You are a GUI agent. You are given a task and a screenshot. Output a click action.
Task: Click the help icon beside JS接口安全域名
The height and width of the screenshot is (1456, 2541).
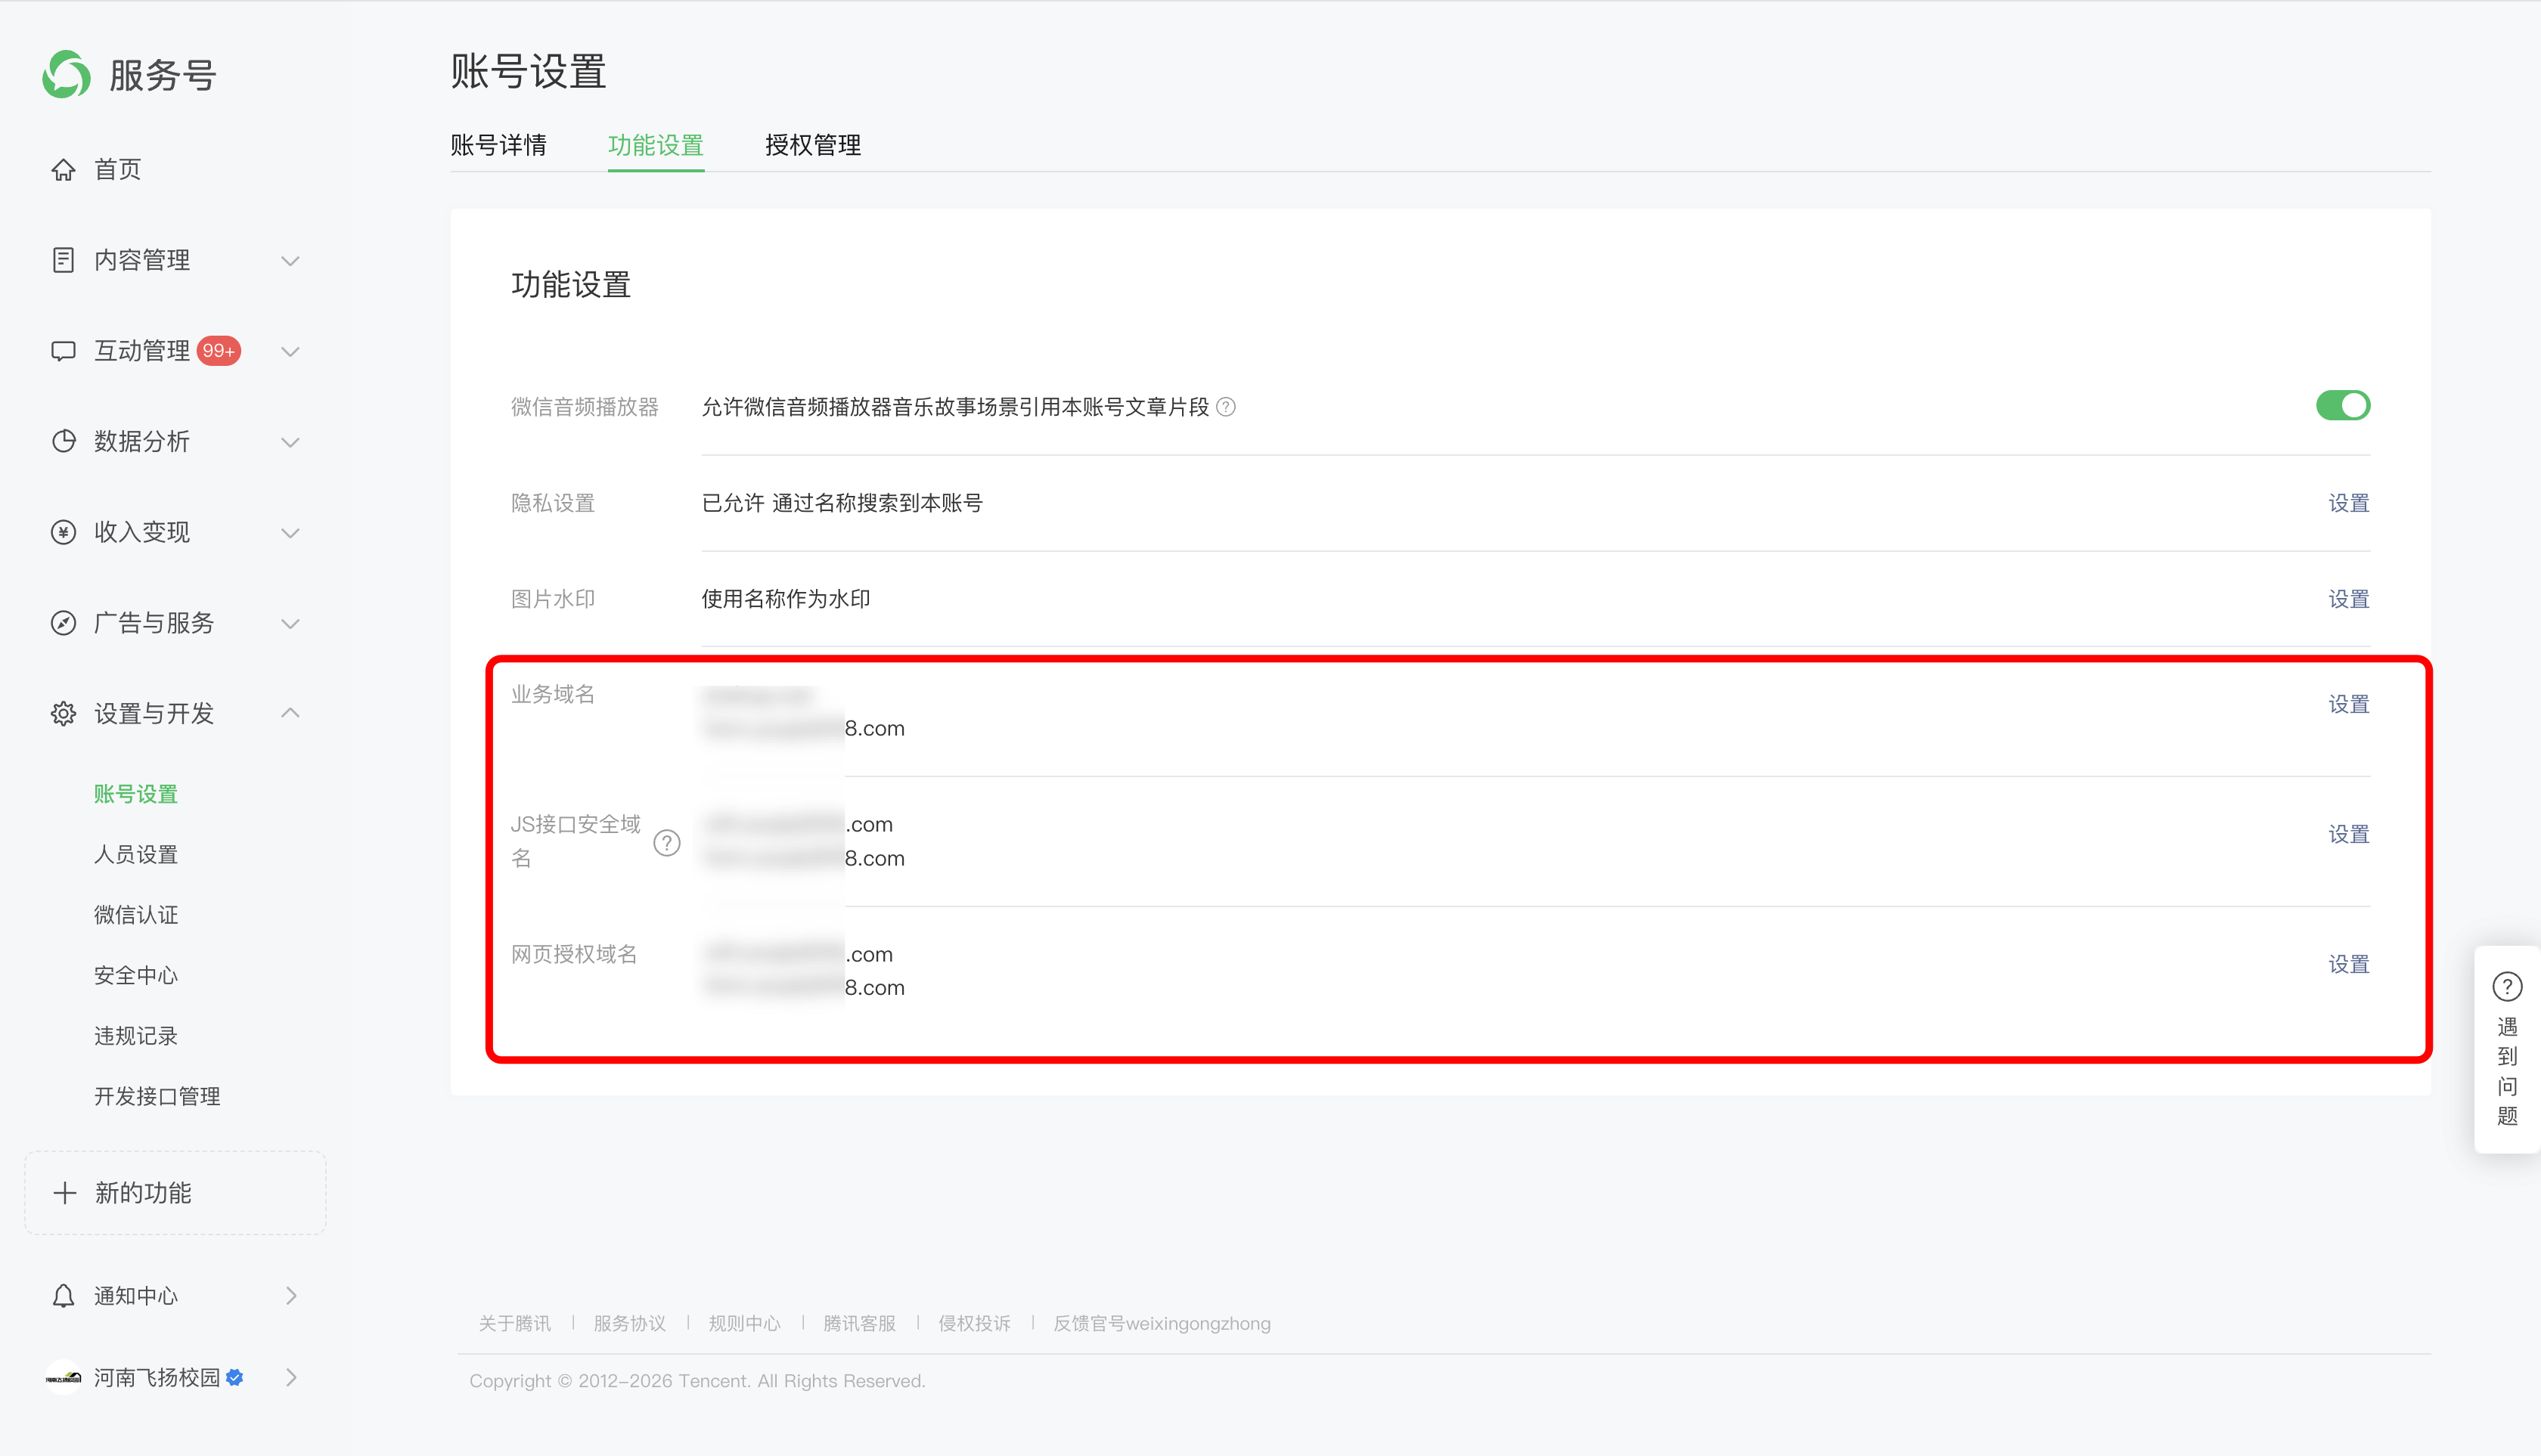tap(666, 842)
